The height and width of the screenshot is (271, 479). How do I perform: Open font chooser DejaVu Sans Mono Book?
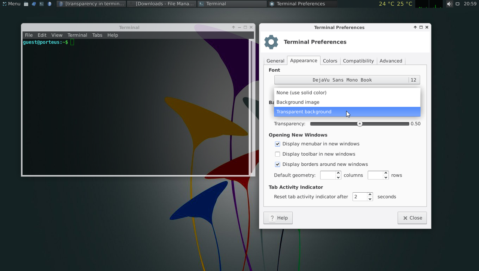[347, 80]
